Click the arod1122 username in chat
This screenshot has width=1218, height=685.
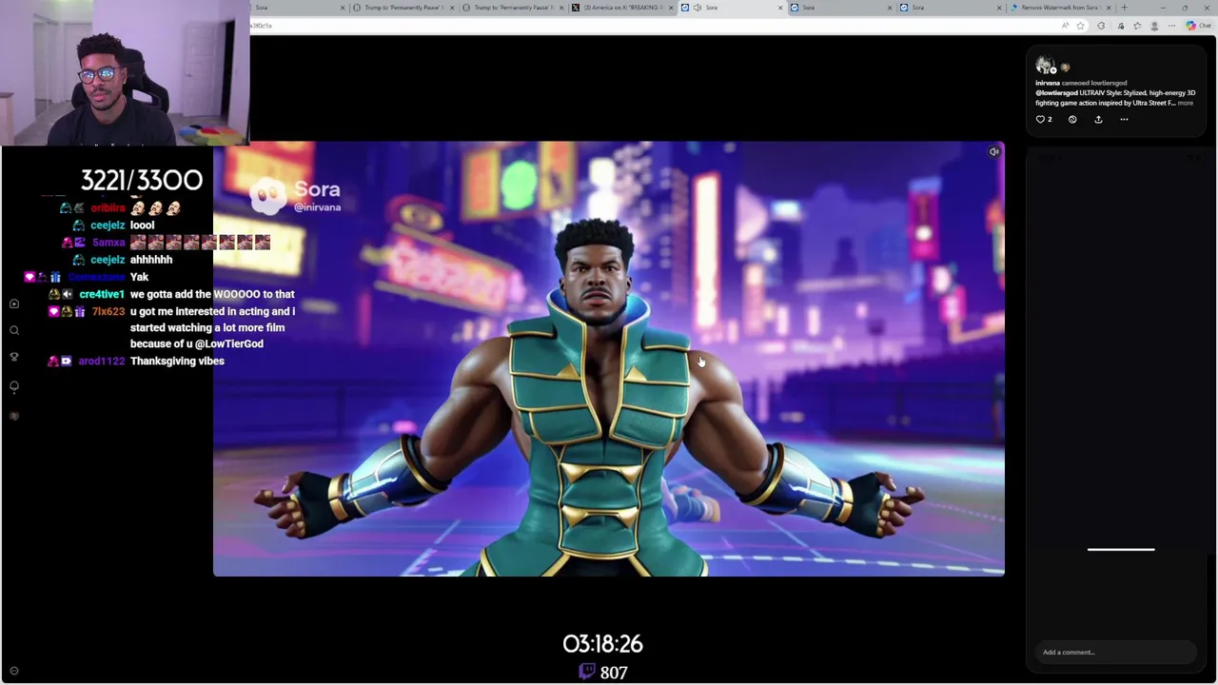[102, 362]
